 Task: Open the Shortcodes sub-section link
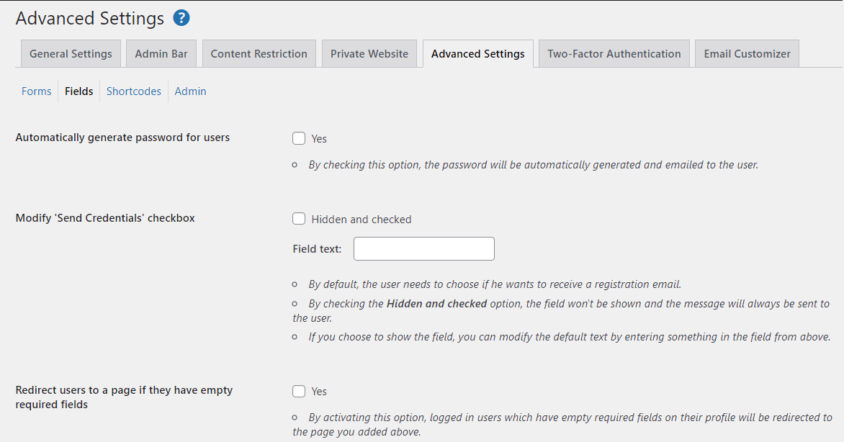(134, 91)
